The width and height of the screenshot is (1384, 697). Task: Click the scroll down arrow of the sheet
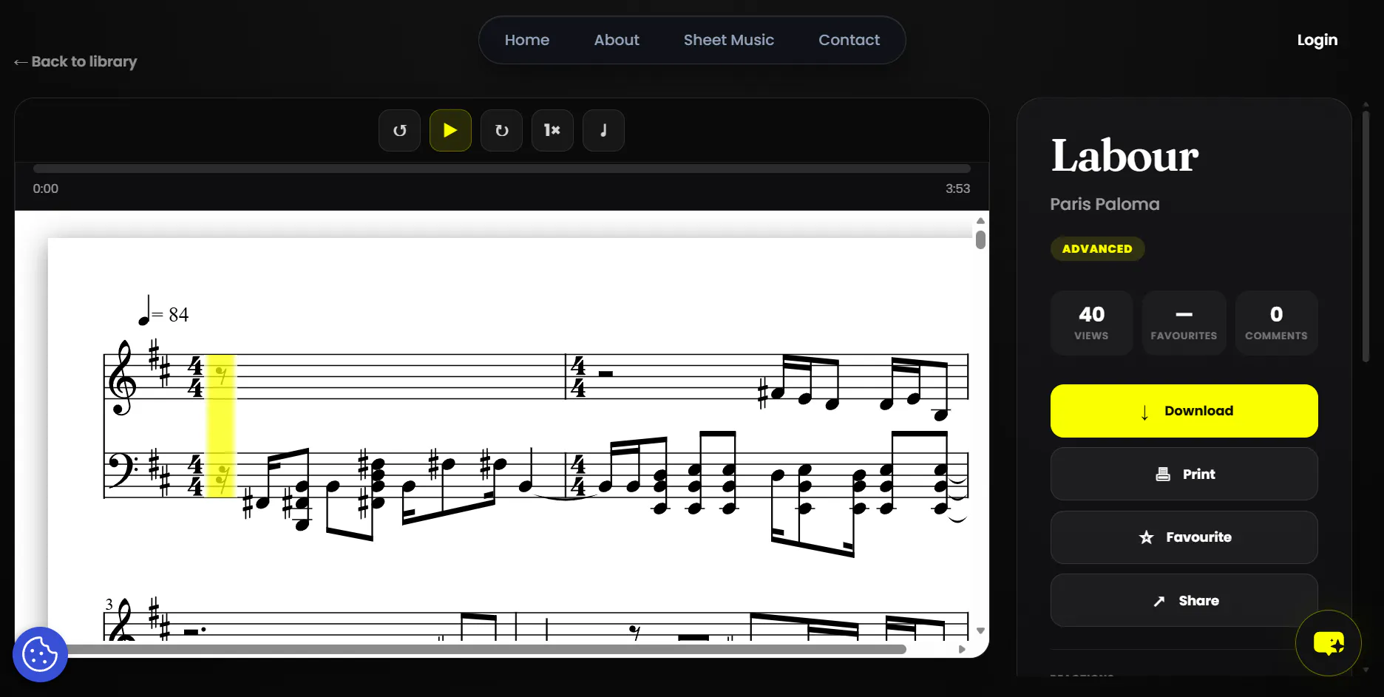click(x=980, y=631)
